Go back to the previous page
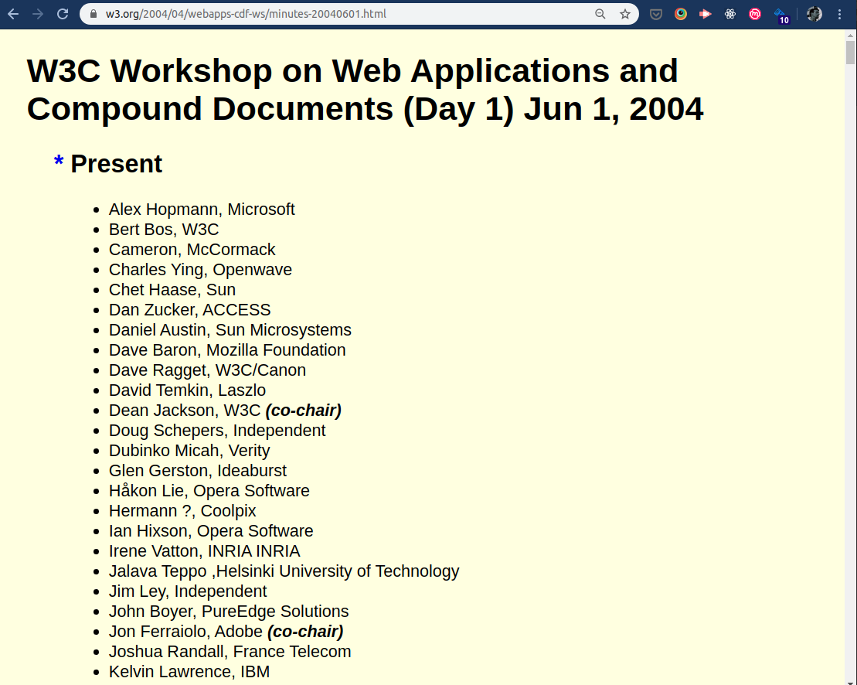 pos(13,14)
